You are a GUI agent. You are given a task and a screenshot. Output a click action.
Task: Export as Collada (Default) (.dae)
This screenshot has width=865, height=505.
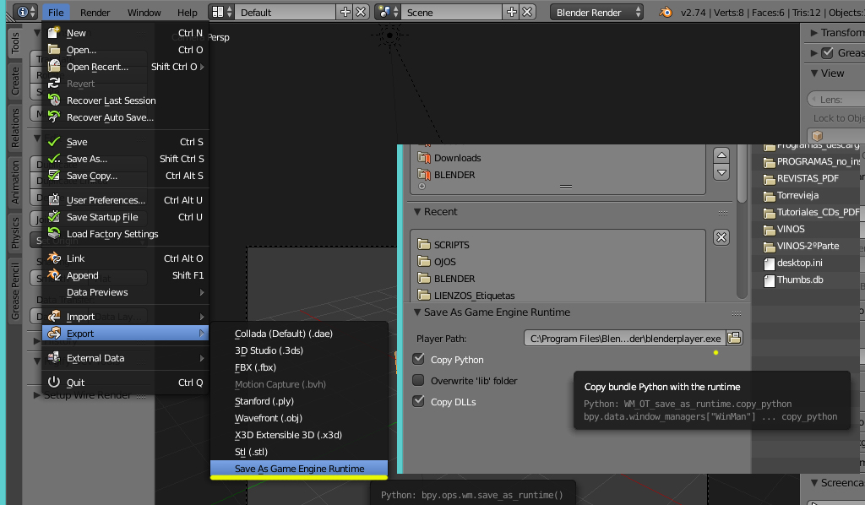299,334
